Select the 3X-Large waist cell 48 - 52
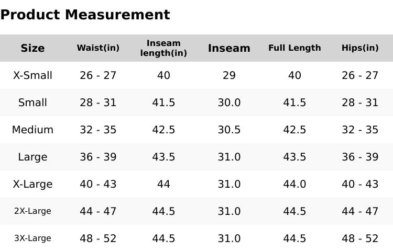This screenshot has height=252, width=393. pyautogui.click(x=98, y=238)
